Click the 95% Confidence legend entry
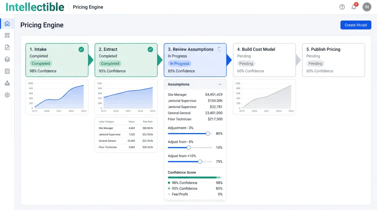Image resolution: width=377 pixels, height=210 pixels. pos(195,188)
